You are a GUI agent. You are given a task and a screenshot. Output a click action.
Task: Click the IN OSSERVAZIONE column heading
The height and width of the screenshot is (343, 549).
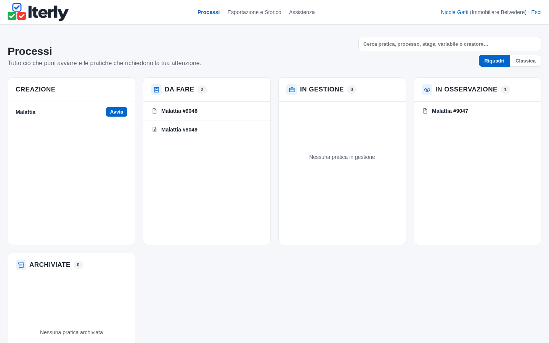point(466,89)
